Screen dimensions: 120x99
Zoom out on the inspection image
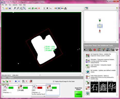[x=18, y=8]
